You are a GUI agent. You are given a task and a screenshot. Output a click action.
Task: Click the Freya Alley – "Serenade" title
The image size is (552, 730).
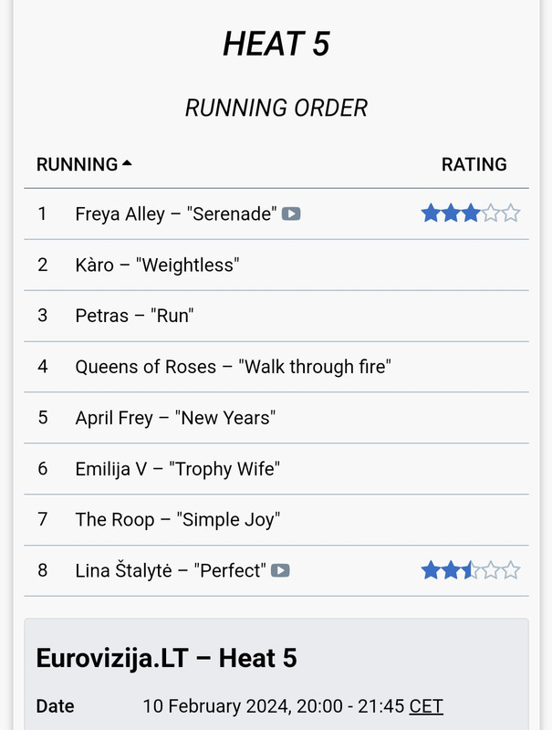click(175, 214)
